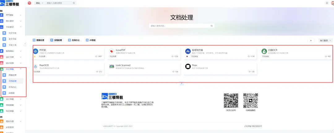Screen dimensions: 334x133
Task: Click the 设计灵感 star sidebar icon
Action: 2,57
